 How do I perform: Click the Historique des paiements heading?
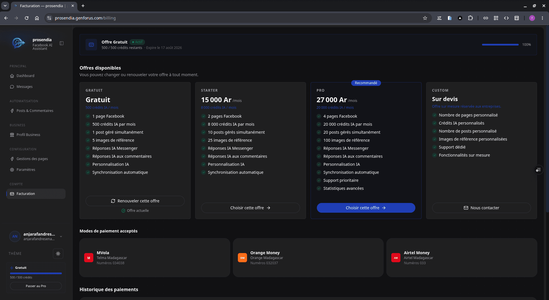pos(109,289)
